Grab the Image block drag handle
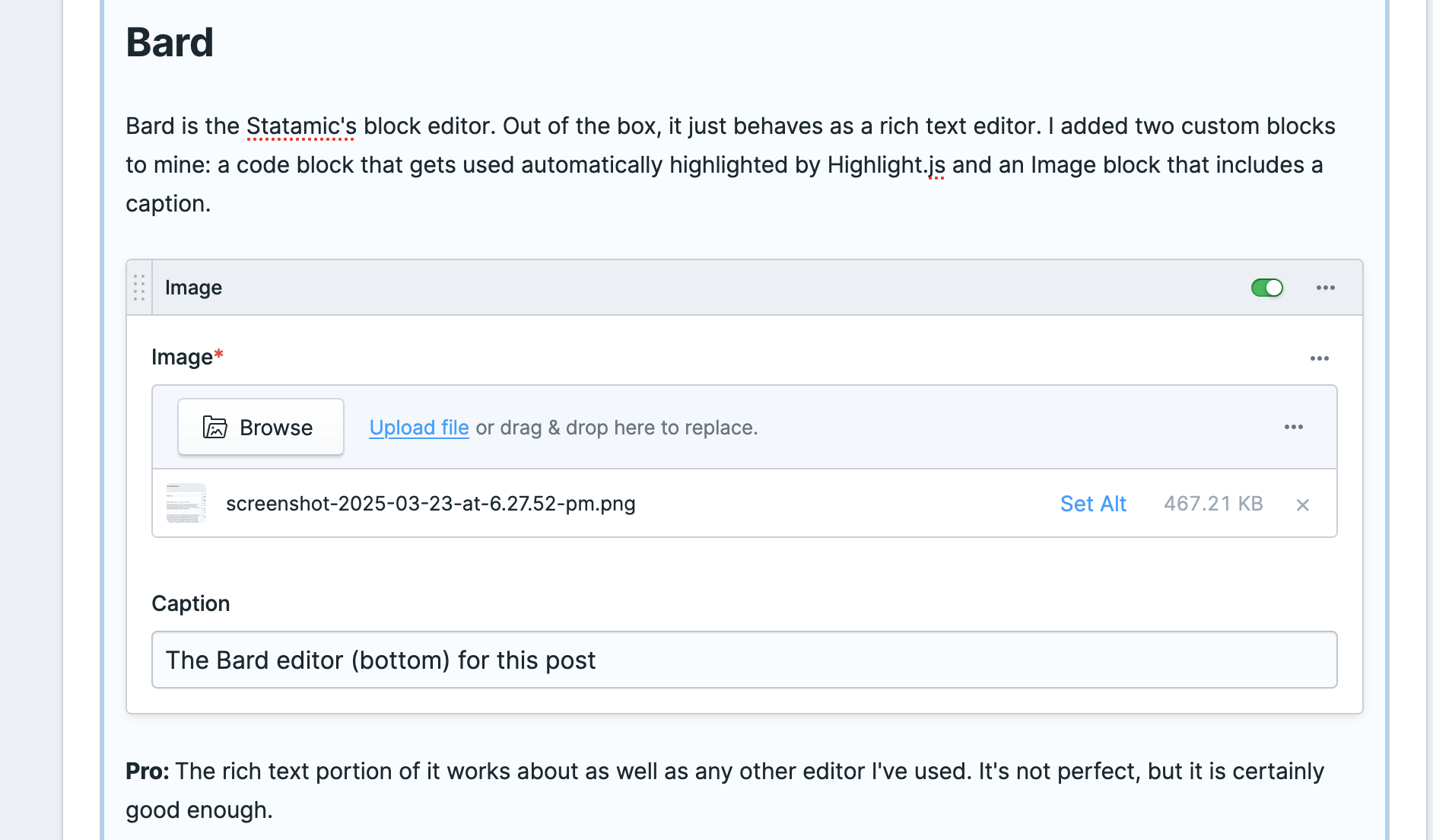 pos(139,288)
